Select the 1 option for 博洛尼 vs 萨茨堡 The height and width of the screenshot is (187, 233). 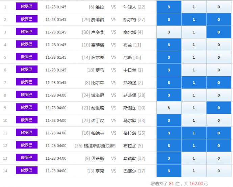point(193,95)
